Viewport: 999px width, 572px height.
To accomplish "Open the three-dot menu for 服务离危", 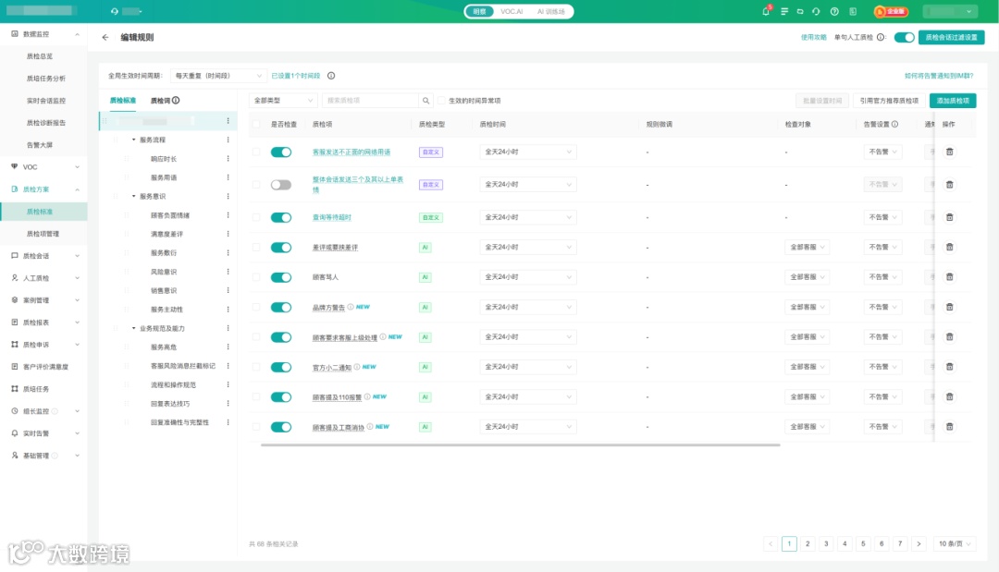I will [228, 347].
